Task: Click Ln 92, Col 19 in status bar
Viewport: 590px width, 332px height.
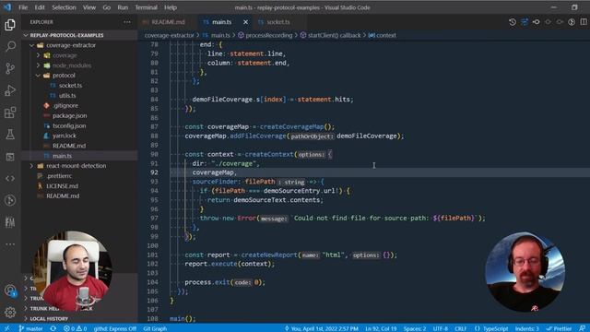Action: click(x=381, y=328)
